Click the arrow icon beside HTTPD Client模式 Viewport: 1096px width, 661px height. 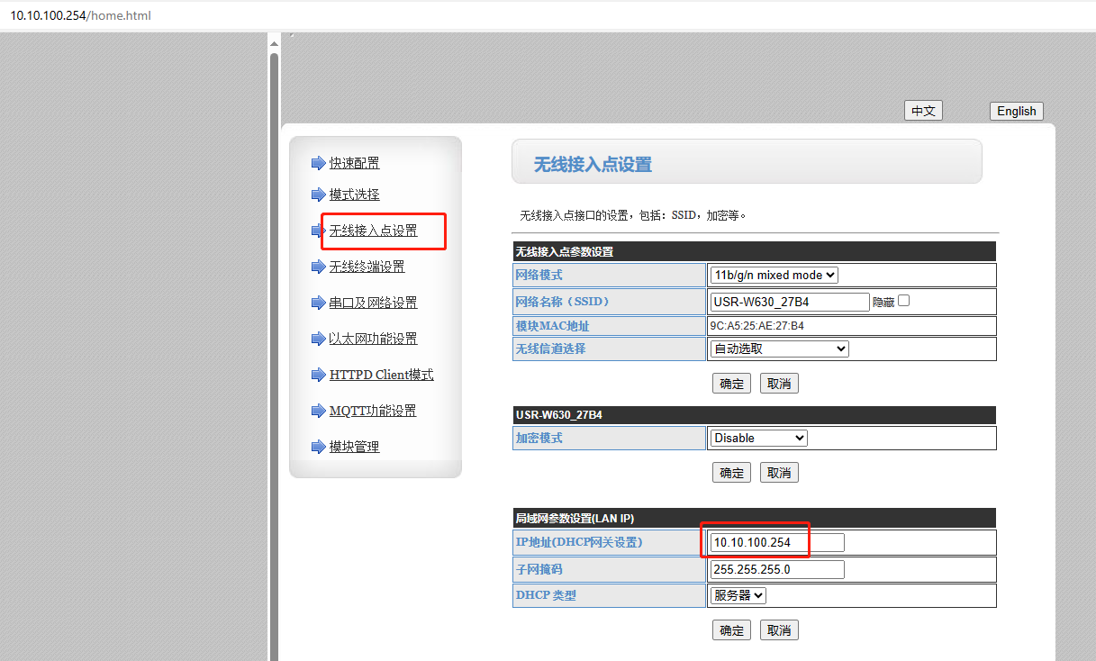click(317, 375)
